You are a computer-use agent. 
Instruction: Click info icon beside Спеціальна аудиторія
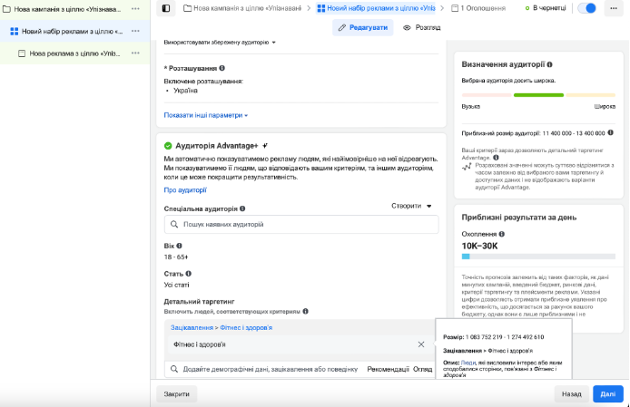pyautogui.click(x=242, y=208)
